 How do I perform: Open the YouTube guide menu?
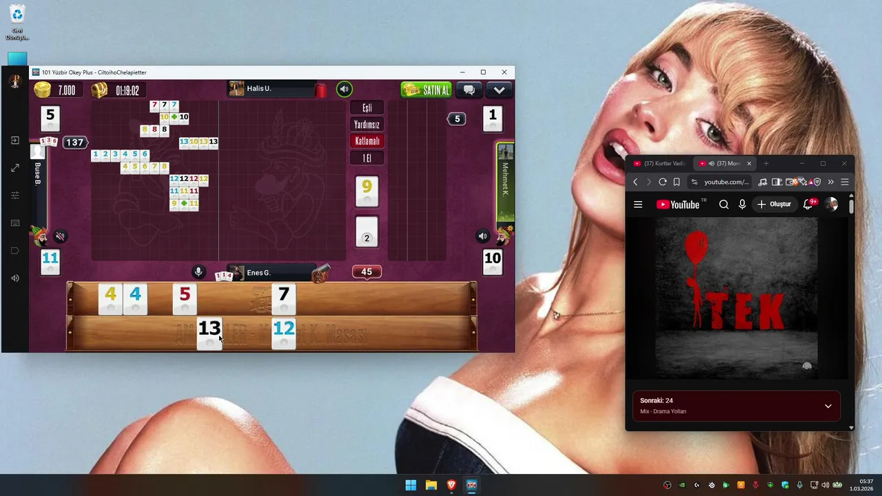click(x=638, y=205)
